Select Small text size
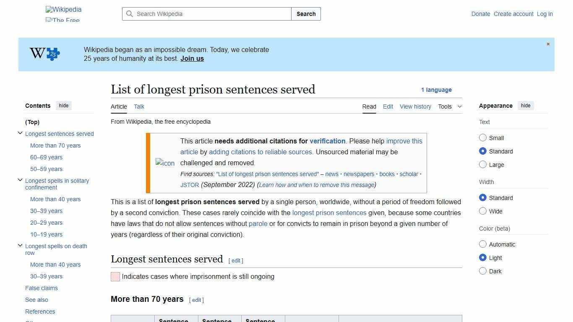This screenshot has height=322, width=573. click(483, 138)
